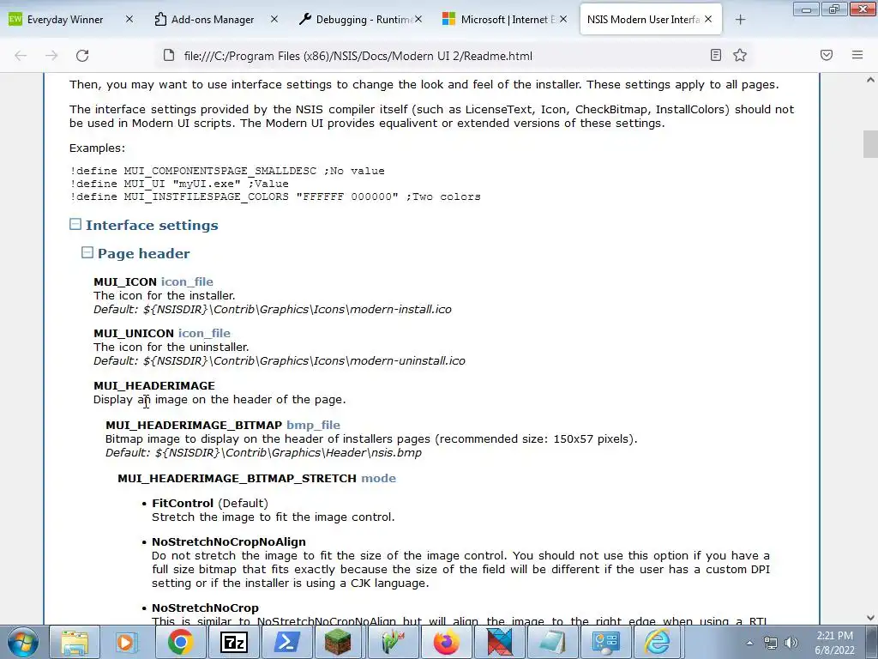Collapse the Page header section
878x659 pixels.
87,252
